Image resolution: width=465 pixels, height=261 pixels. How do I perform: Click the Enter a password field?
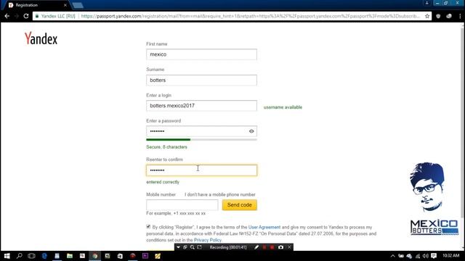202,131
